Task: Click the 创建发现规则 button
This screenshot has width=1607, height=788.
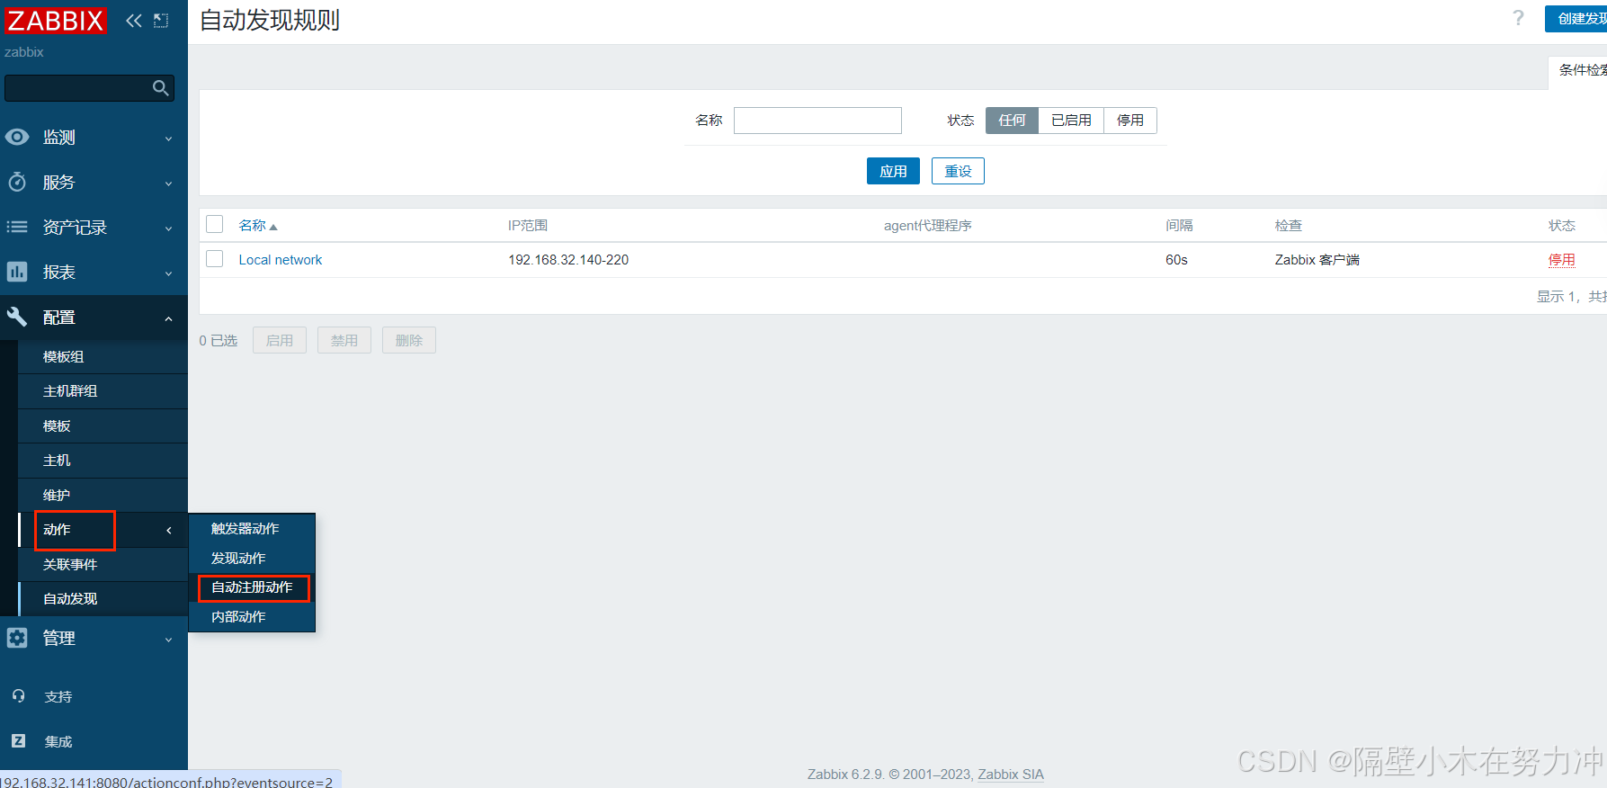Action: point(1577,19)
